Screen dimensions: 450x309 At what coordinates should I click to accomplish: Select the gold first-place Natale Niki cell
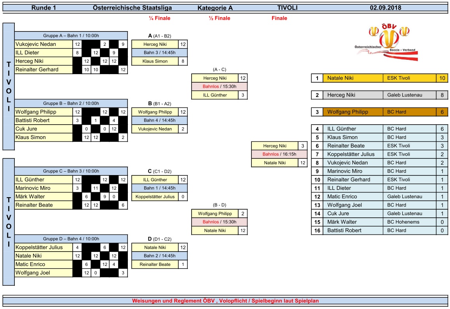(x=352, y=78)
